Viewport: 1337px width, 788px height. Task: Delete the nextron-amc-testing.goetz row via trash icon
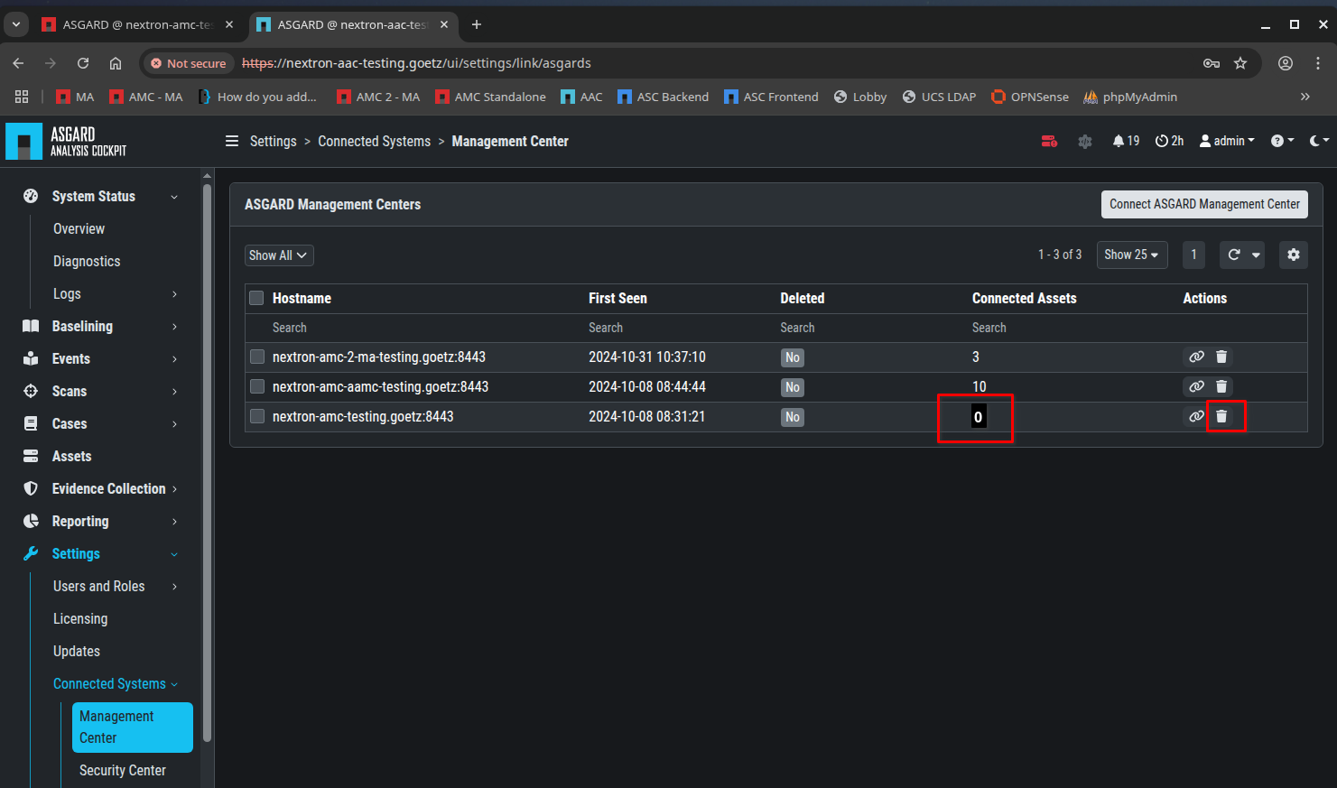click(1221, 416)
